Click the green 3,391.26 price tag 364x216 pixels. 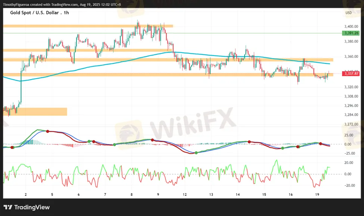click(351, 33)
